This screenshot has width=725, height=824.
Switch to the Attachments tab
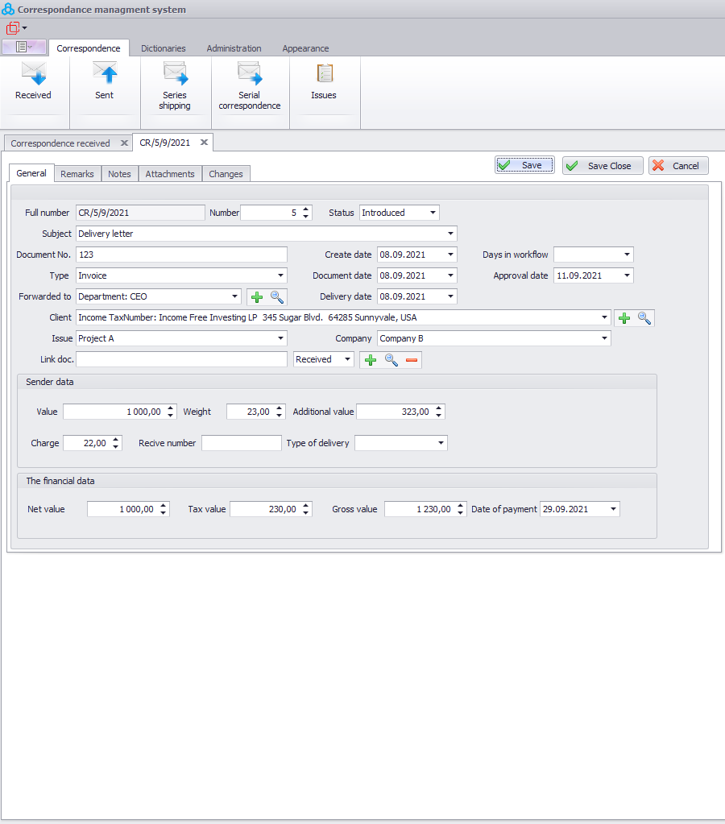170,174
